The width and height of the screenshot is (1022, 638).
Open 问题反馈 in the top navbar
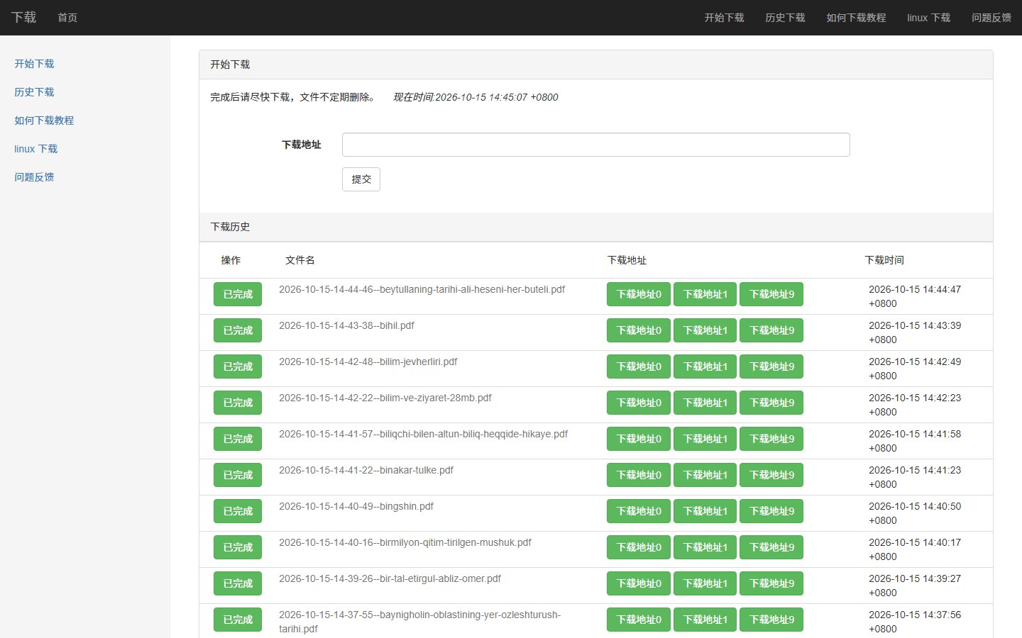991,18
